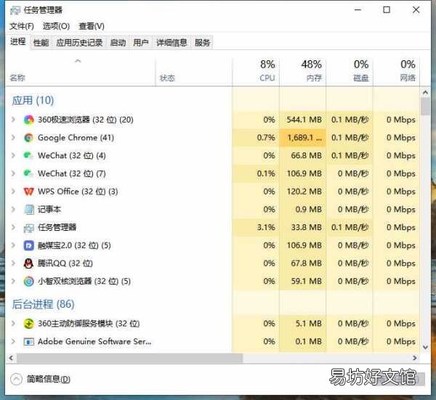436x400 pixels.
Task: Click the 记事本 notepad icon
Action: 29,210
